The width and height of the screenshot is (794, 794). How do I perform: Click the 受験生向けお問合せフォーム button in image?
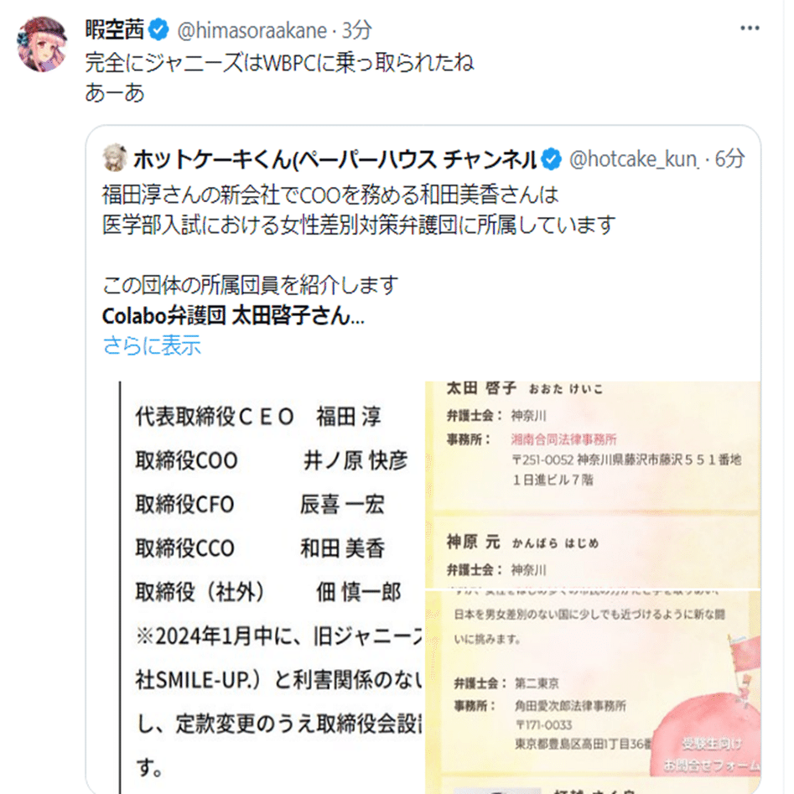[x=712, y=755]
